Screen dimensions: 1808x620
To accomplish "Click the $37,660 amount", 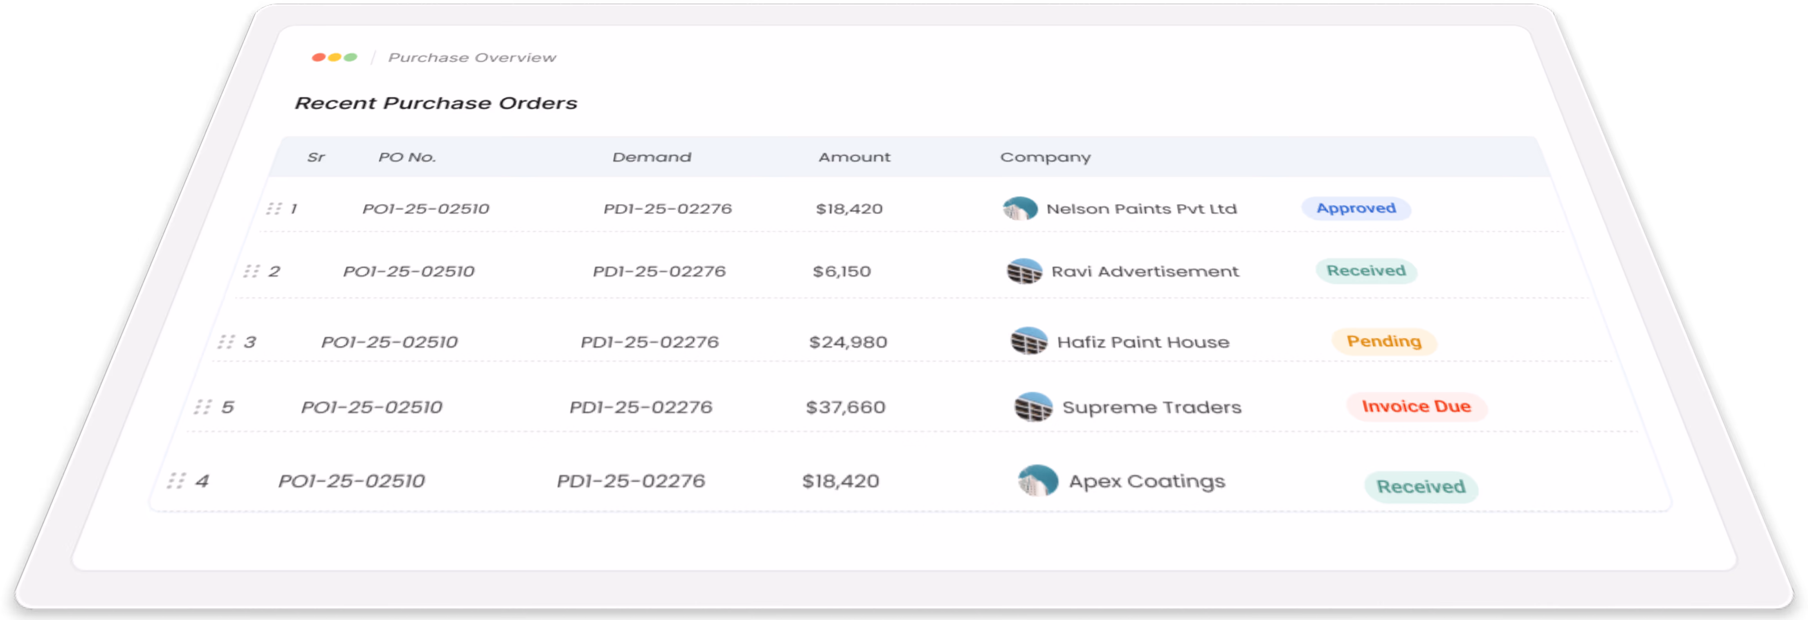I will pyautogui.click(x=846, y=407).
